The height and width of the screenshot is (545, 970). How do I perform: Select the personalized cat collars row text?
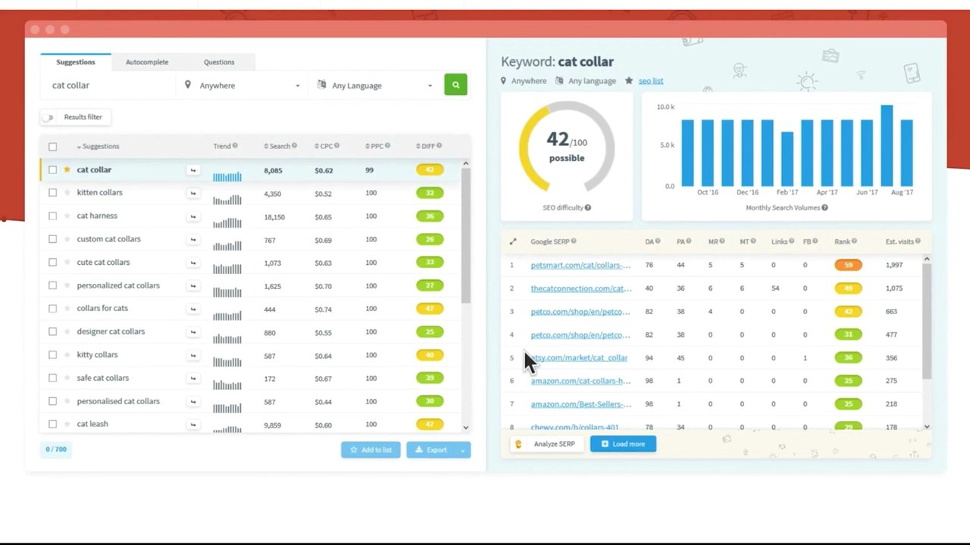[118, 285]
